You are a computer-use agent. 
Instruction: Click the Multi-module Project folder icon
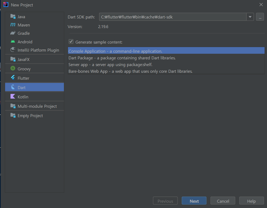(x=13, y=106)
